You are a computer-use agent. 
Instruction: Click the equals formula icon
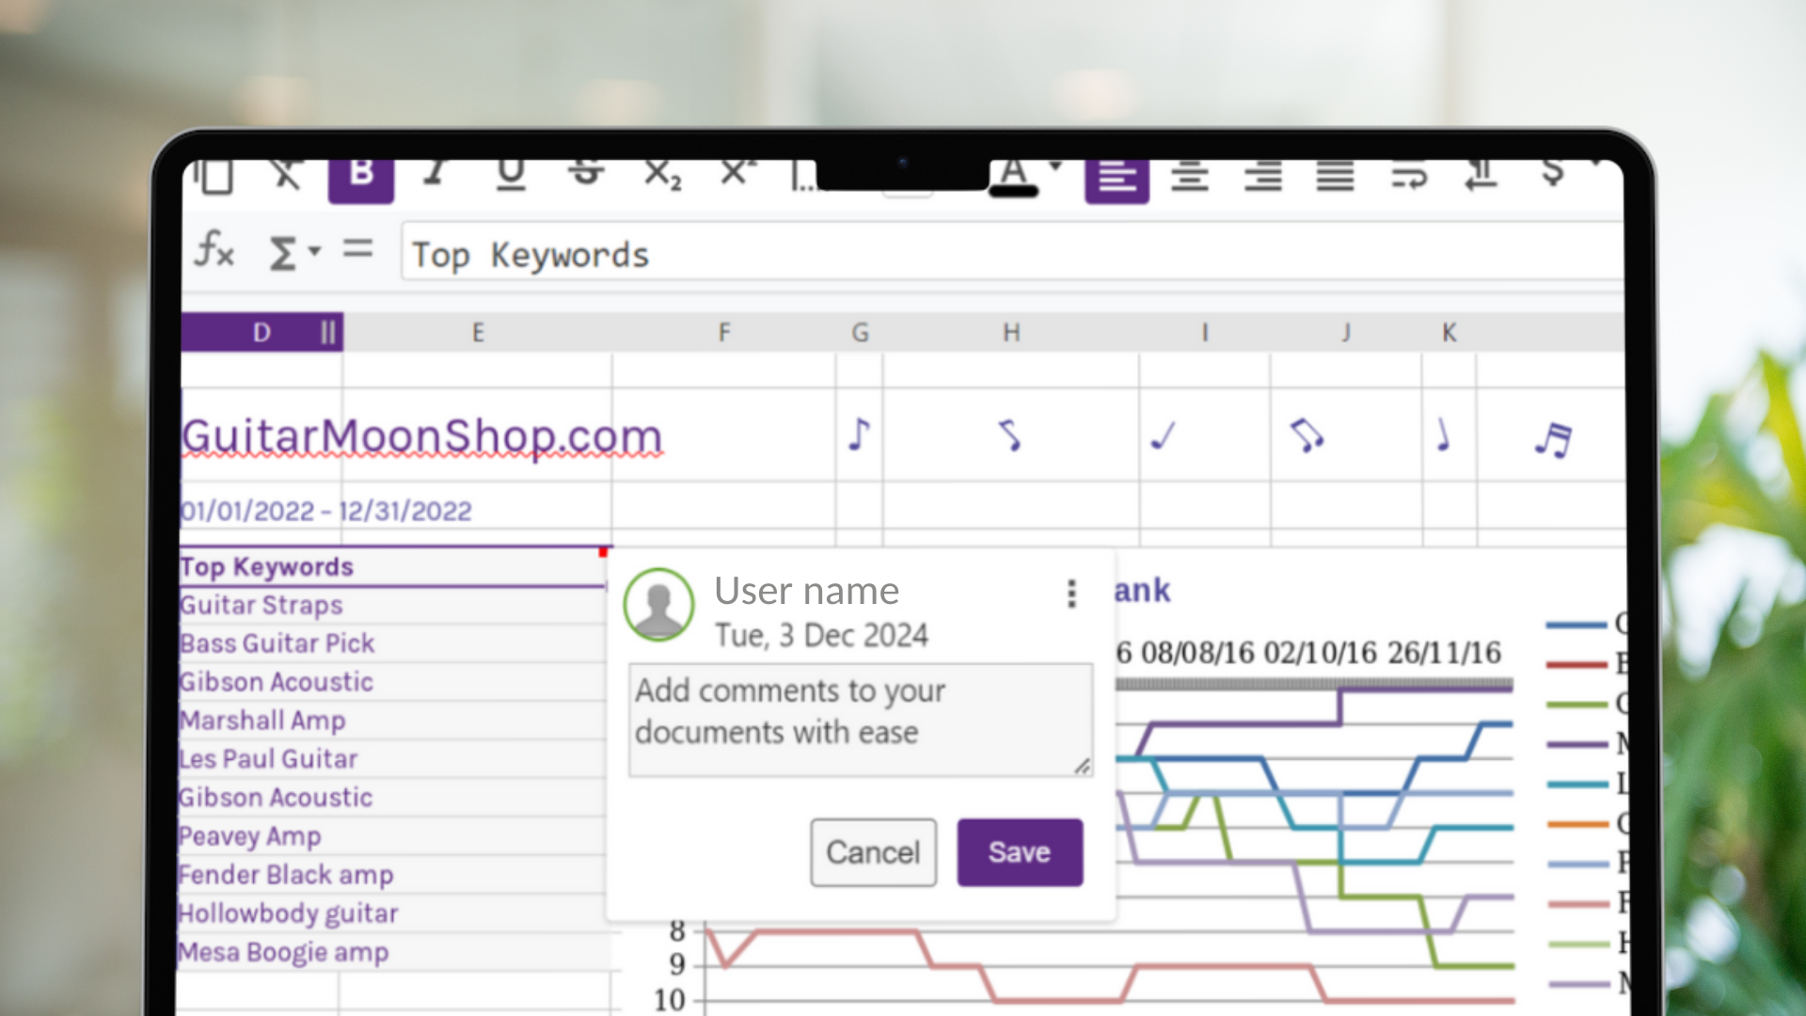tap(357, 250)
